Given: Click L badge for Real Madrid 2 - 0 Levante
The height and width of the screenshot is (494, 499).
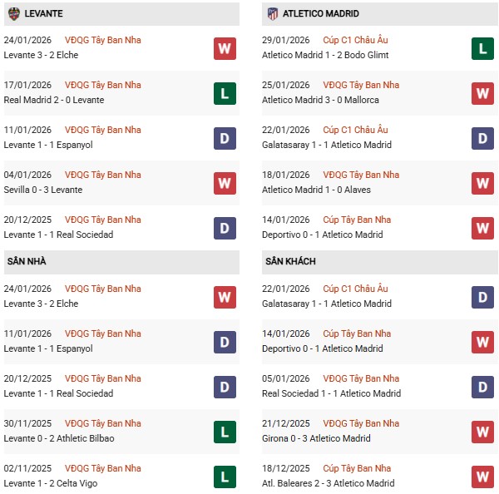Looking at the screenshot, I should coord(224,93).
